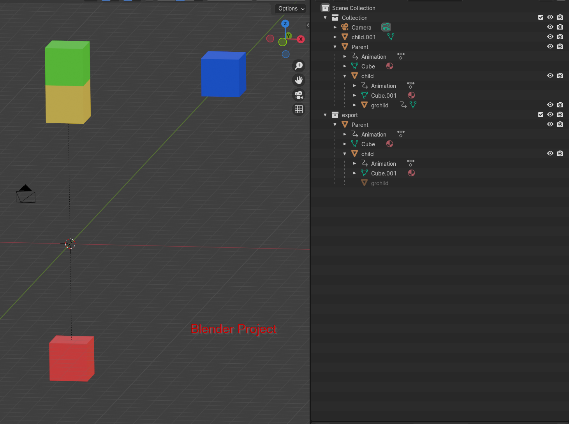The image size is (569, 424).
Task: Click the material icon beside Cube.001 in Collection
Action: [x=411, y=95]
